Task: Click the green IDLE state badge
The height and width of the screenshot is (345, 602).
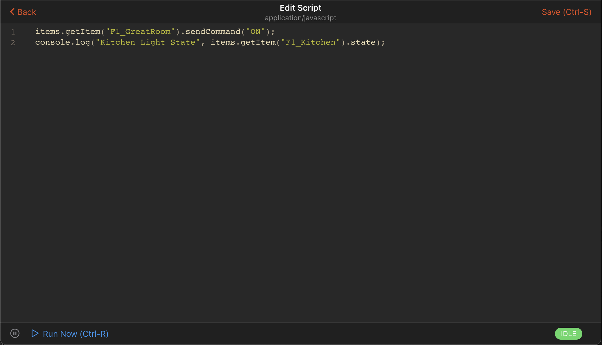Action: coord(568,333)
